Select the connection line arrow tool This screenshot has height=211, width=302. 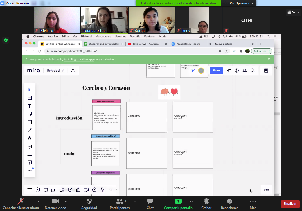(x=29, y=130)
